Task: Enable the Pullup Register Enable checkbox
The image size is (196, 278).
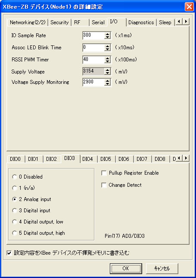Action: point(104,173)
